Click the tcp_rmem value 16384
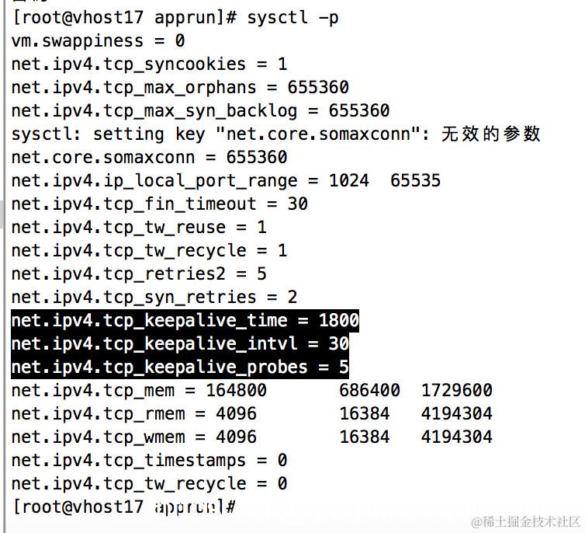 click(364, 414)
